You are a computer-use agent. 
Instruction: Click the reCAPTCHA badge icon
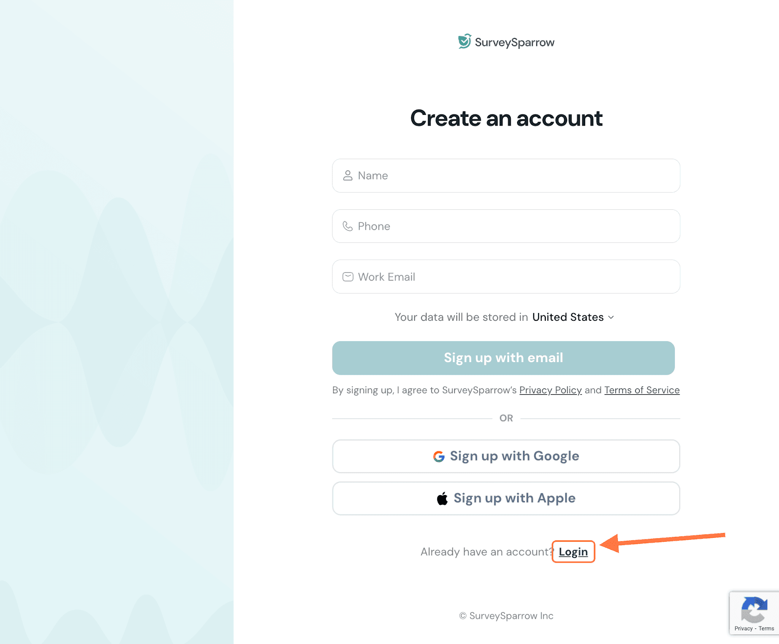(754, 609)
